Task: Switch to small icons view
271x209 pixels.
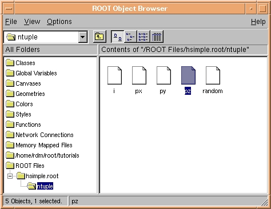Action: 130,37
